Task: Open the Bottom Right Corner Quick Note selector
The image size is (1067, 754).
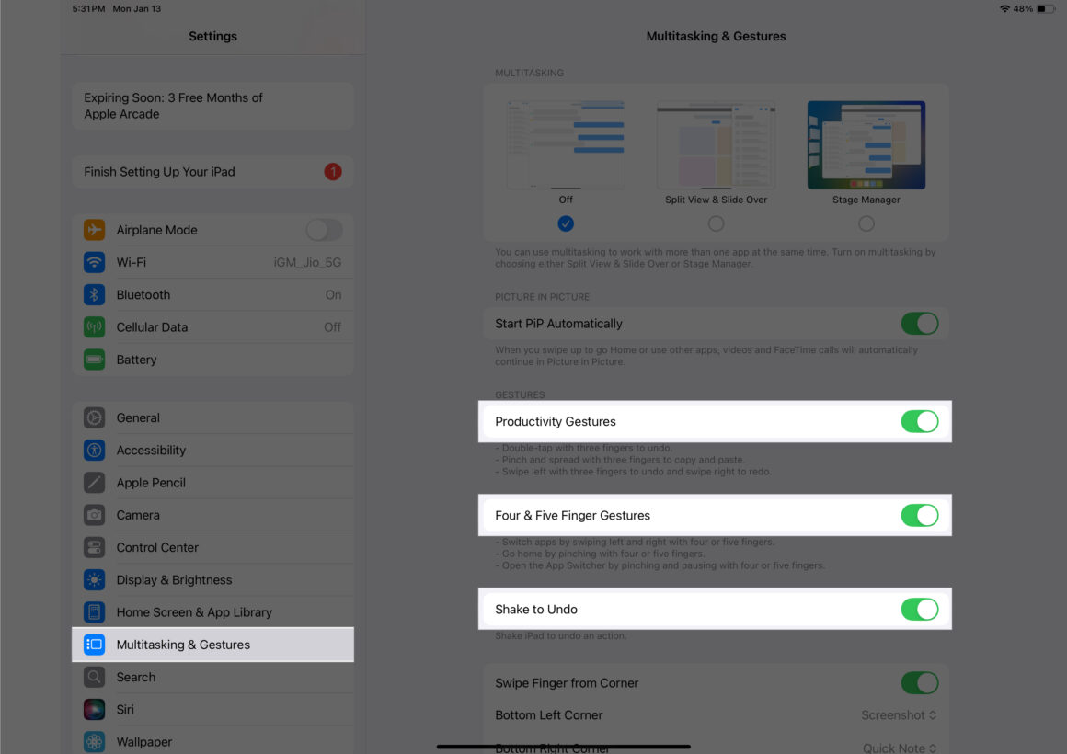Action: pyautogui.click(x=899, y=747)
